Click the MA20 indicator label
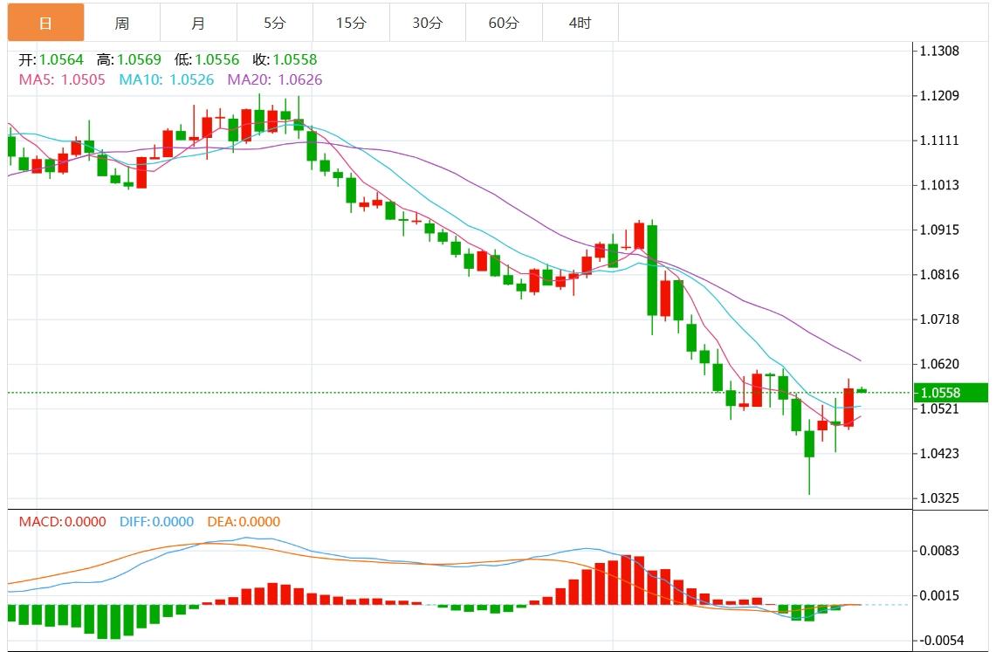This screenshot has height=652, width=996. [x=275, y=79]
